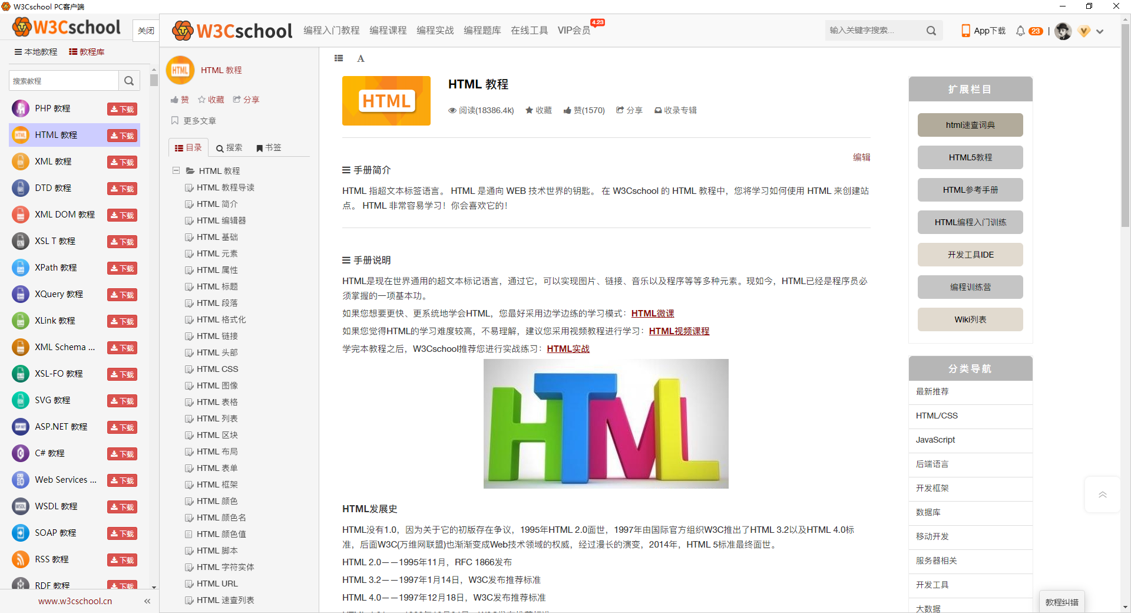Click the scroll-to-top arrow button
The image size is (1131, 613).
coord(1102,495)
